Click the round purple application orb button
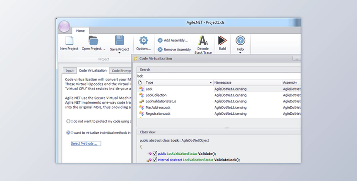This screenshot has width=357, height=181. [x=64, y=27]
